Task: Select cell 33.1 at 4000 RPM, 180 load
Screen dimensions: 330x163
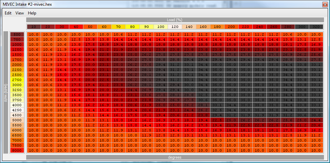Action: 217,105
